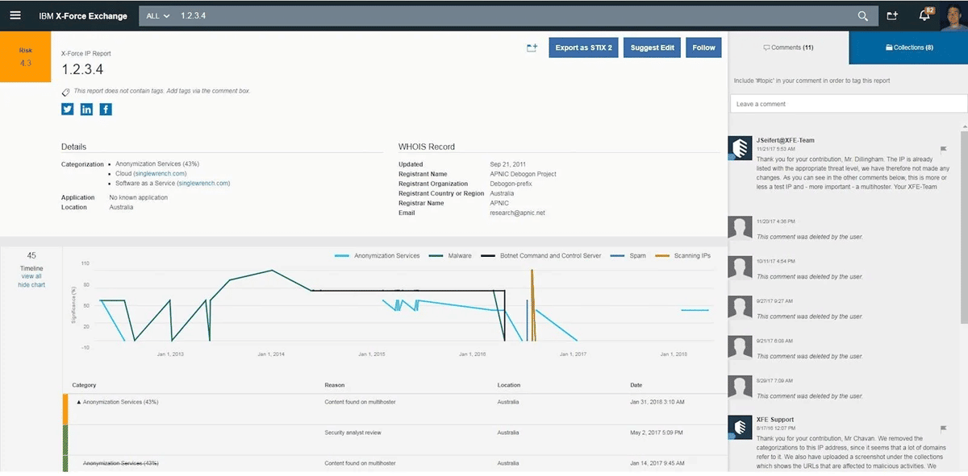Open the XFE Support avatar
Image resolution: width=968 pixels, height=476 pixels.
point(741,428)
